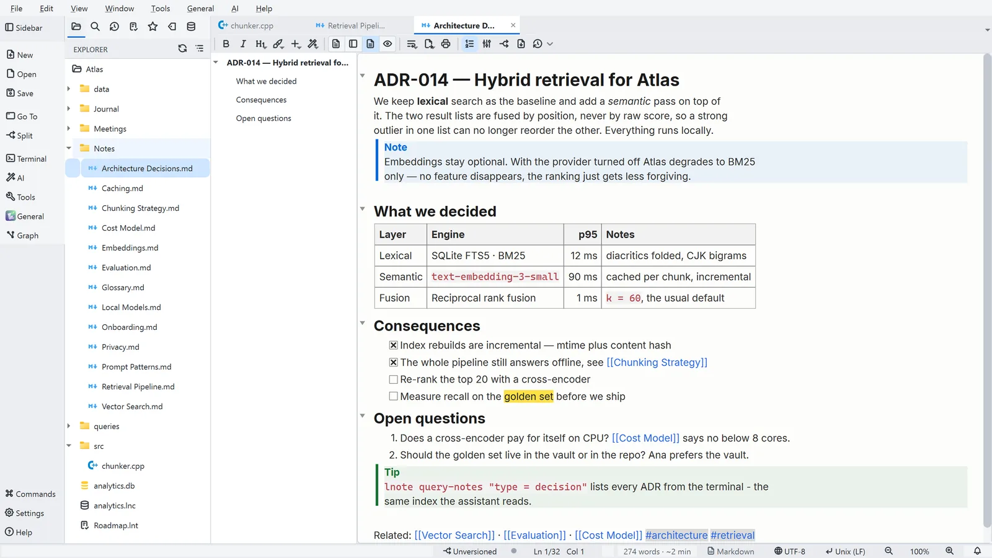Print the current document

pyautogui.click(x=446, y=44)
